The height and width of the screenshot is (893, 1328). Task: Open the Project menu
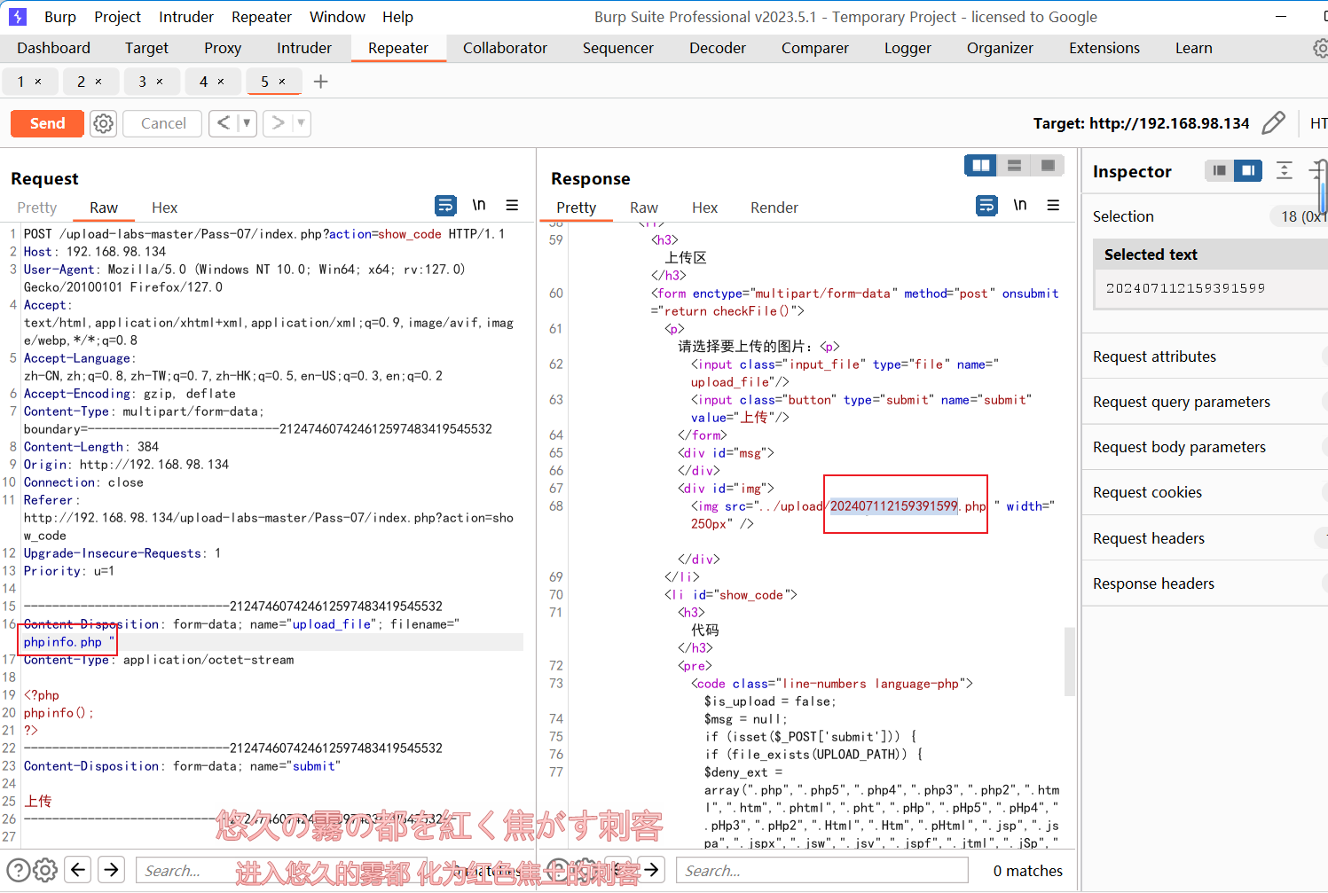[x=117, y=17]
